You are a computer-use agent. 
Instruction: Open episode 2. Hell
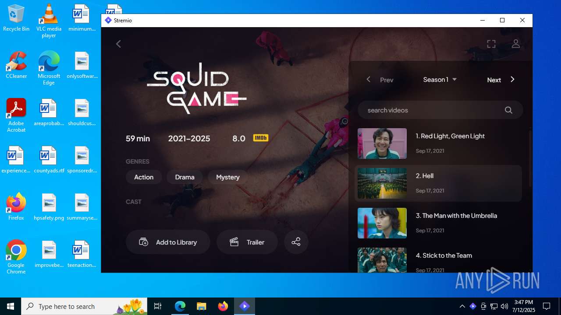pos(438,183)
